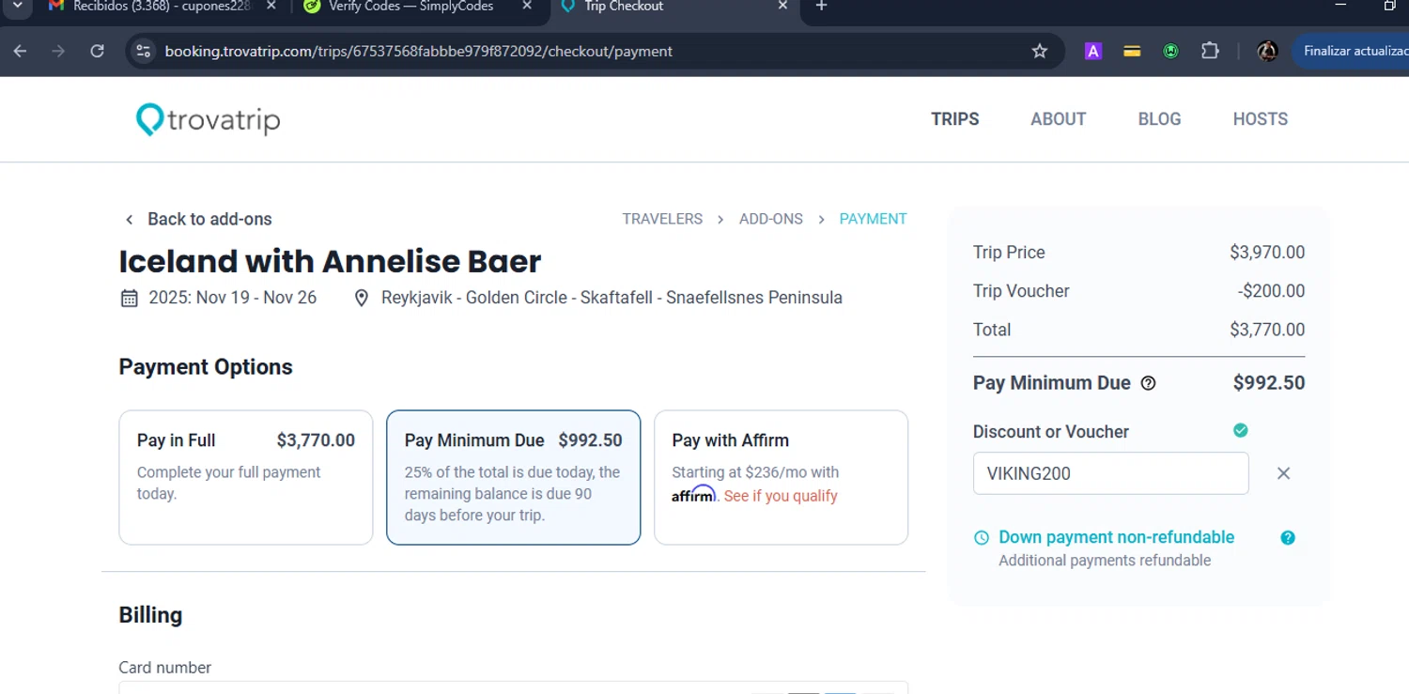Open the tab search dropdown arrow
1409x694 pixels.
[x=16, y=6]
